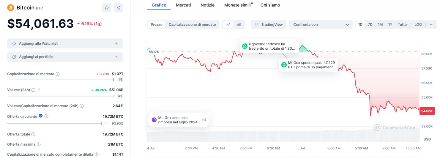Image resolution: width=440 pixels, height=158 pixels.
Task: Click info icon next to Offerta massima
Action: (39, 144)
